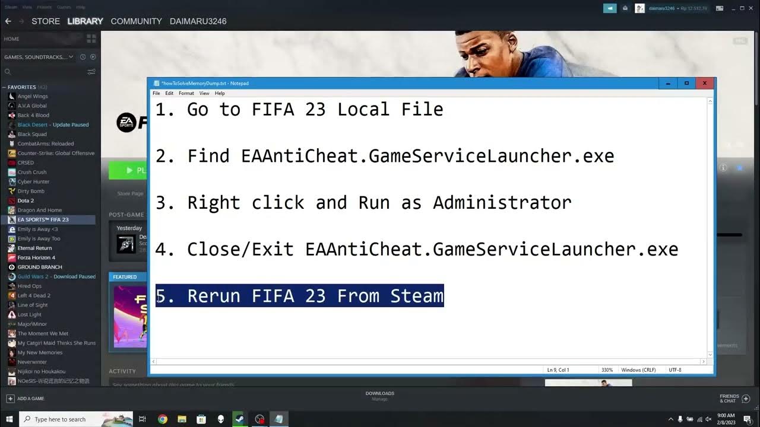Click the Cyber Hunter game icon
The height and width of the screenshot is (427, 760).
point(12,181)
